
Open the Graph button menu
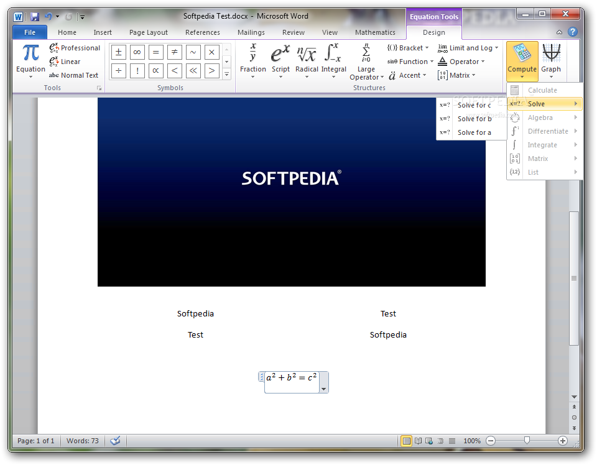(x=551, y=61)
